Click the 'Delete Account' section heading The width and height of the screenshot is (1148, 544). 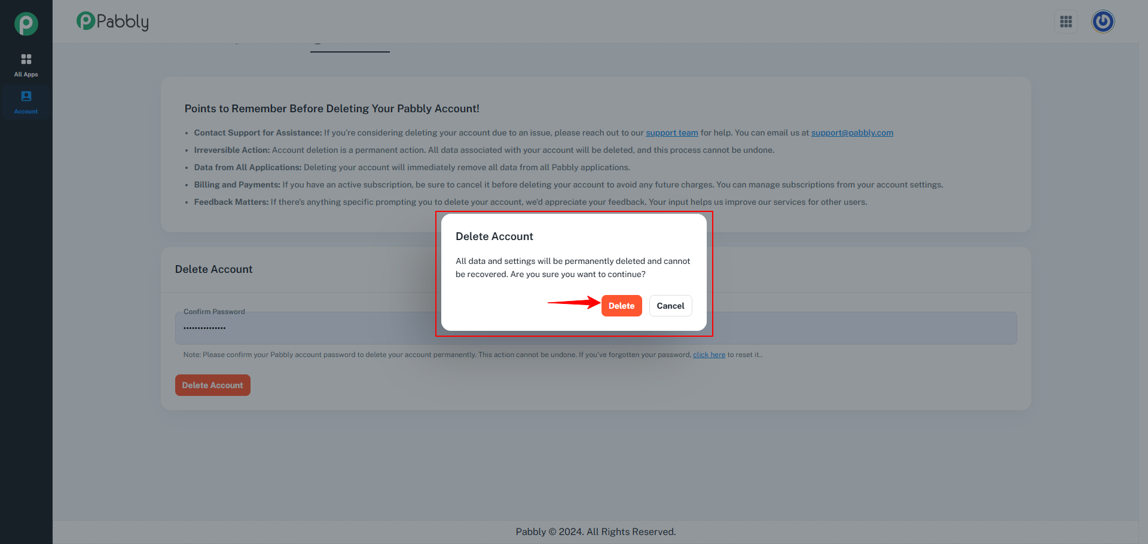point(213,269)
